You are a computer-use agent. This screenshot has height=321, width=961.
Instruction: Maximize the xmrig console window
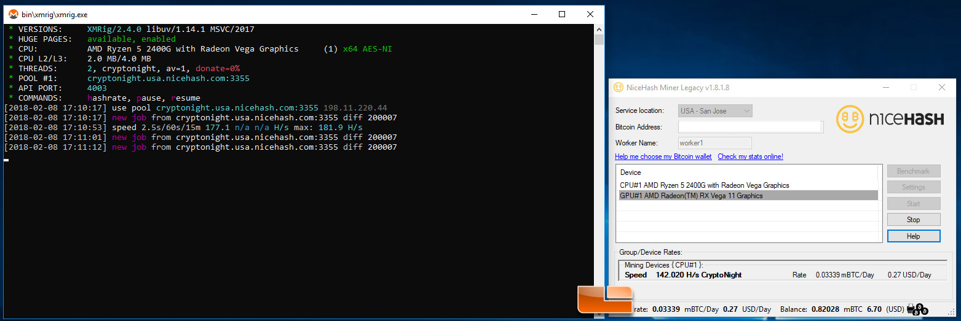[x=561, y=14]
